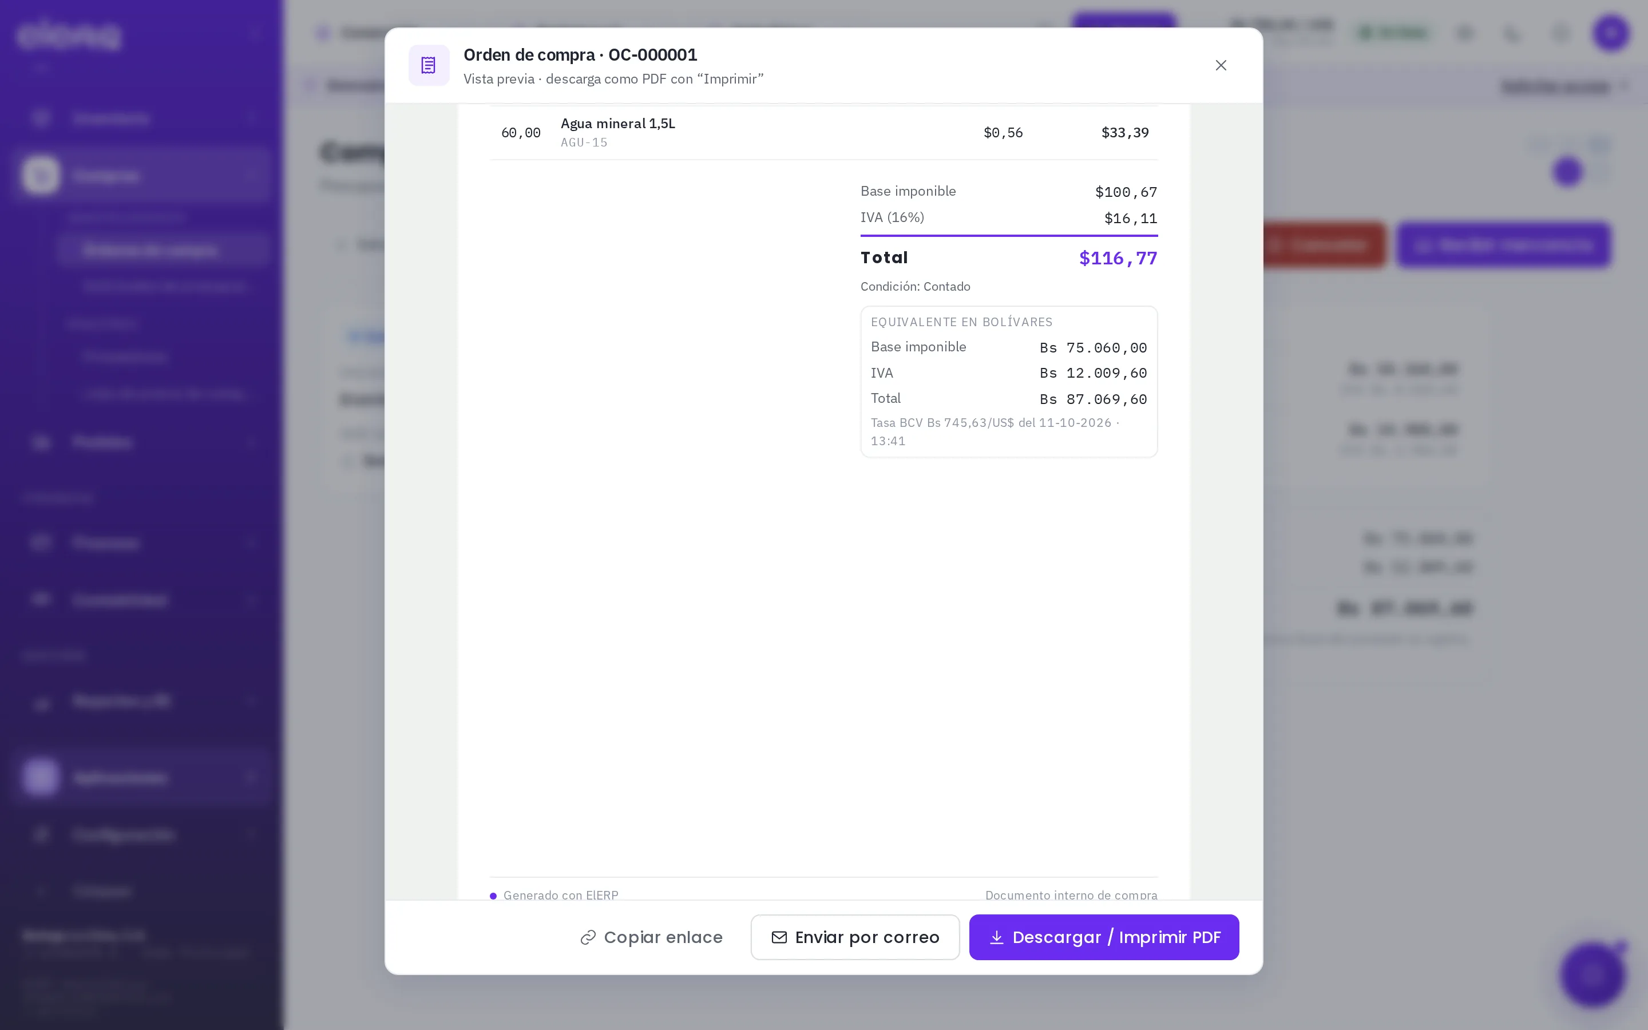Screen dimensions: 1648x1030
Task: Click the bolívares total Bs 87.069,60
Action: [1093, 399]
